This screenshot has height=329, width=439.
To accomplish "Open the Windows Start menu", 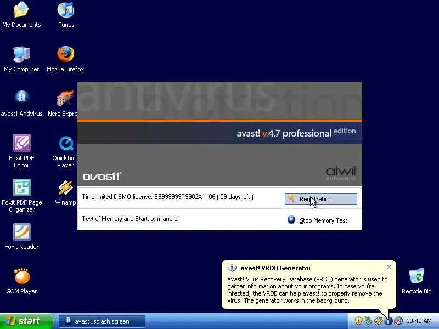I will pos(26,321).
